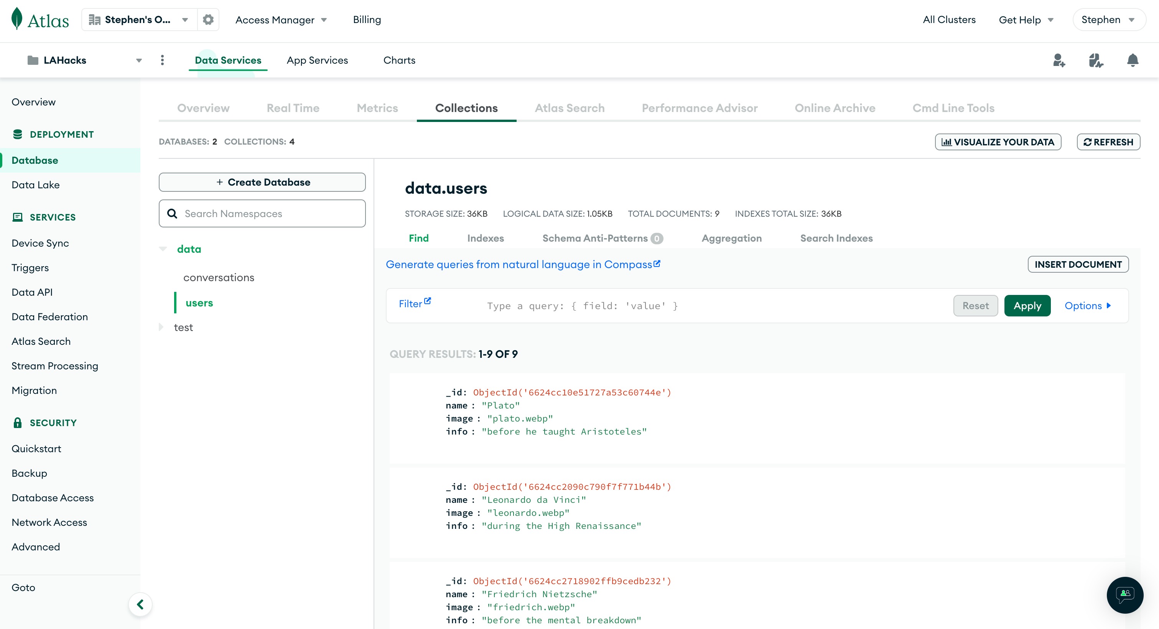Open Generate queries in Compass link
The width and height of the screenshot is (1159, 629).
coord(523,264)
